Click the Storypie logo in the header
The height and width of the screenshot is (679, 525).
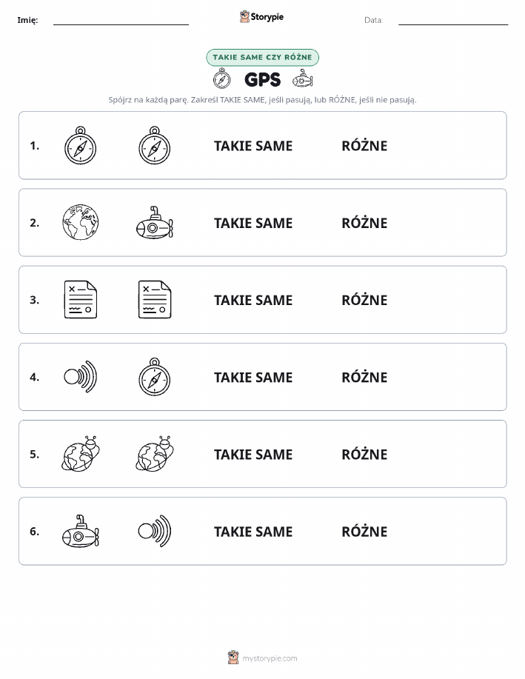(x=261, y=17)
